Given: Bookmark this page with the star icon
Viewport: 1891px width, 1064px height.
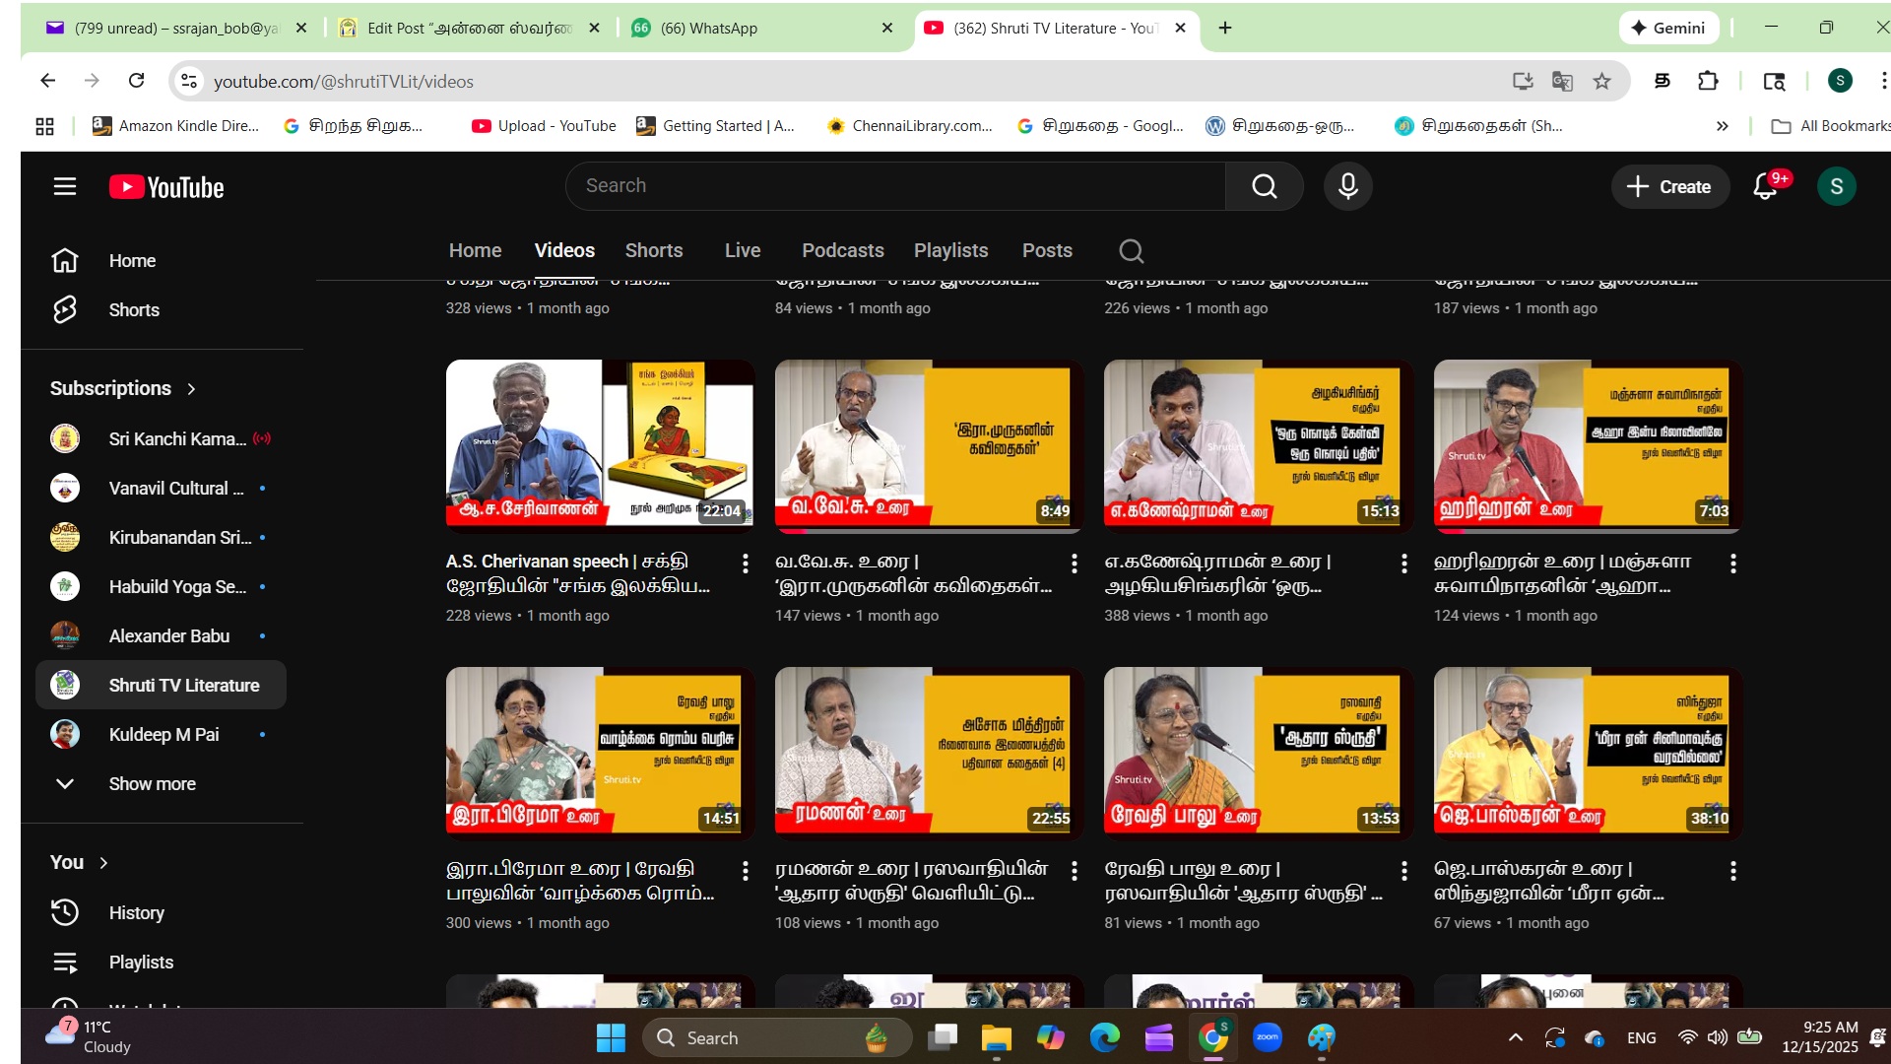Looking at the screenshot, I should [1602, 82].
